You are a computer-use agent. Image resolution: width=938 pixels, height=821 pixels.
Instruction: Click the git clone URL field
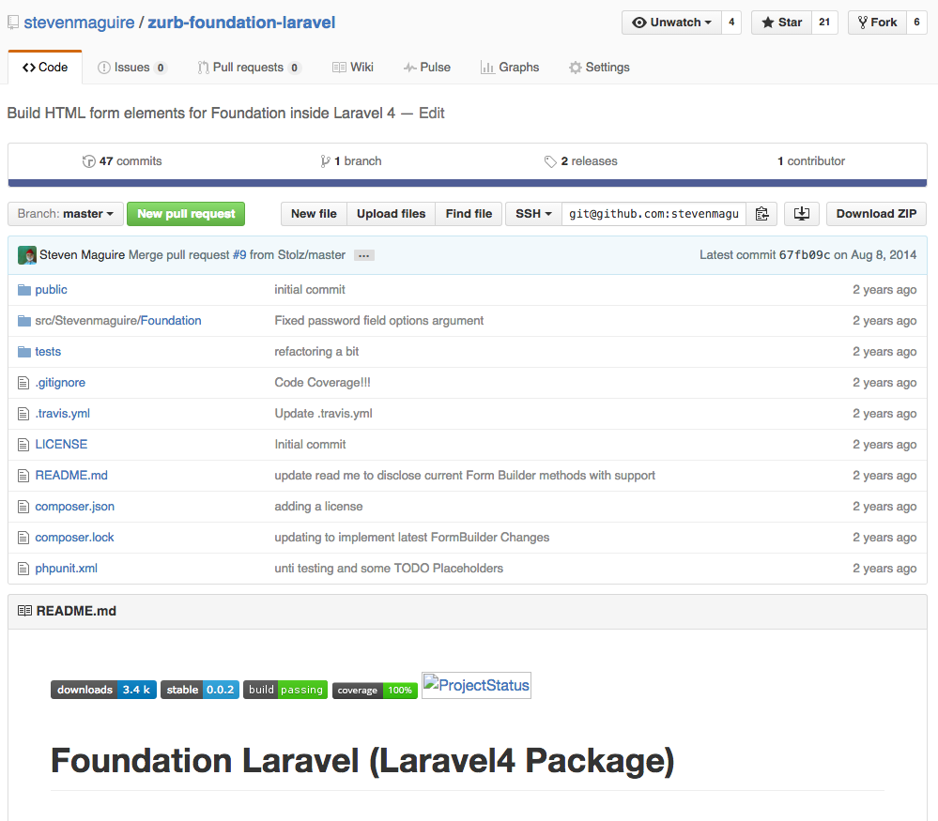(654, 214)
